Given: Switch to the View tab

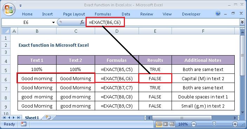Looking at the screenshot, I should point(167,14).
